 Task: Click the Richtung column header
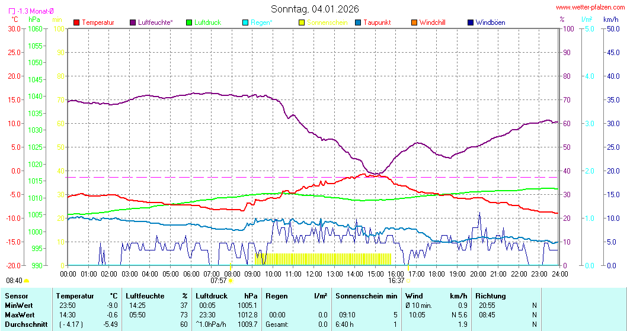pyautogui.click(x=491, y=296)
